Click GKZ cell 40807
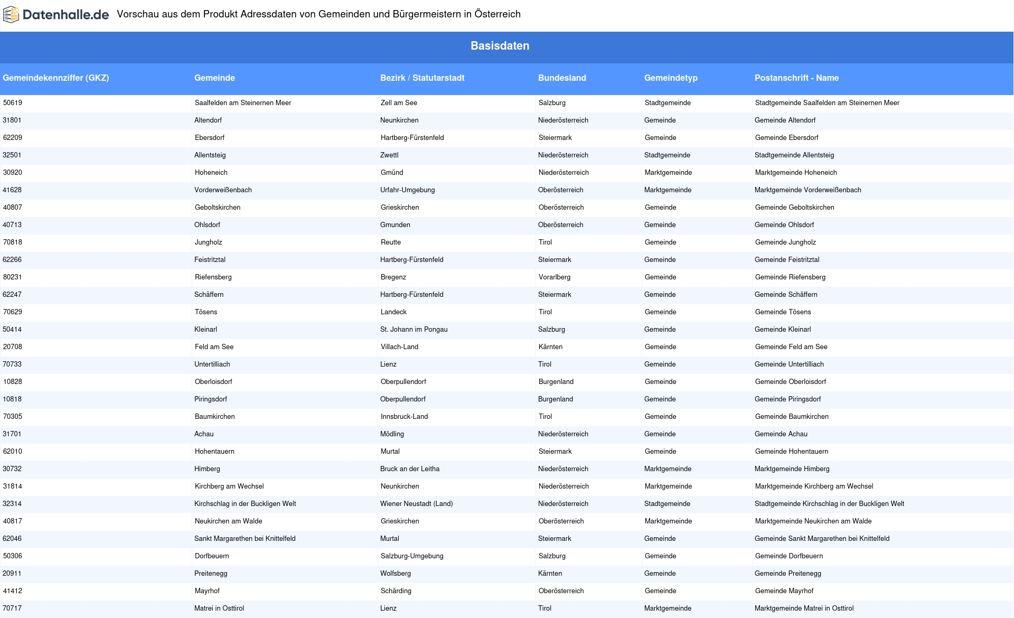1014x618 pixels. click(x=96, y=208)
